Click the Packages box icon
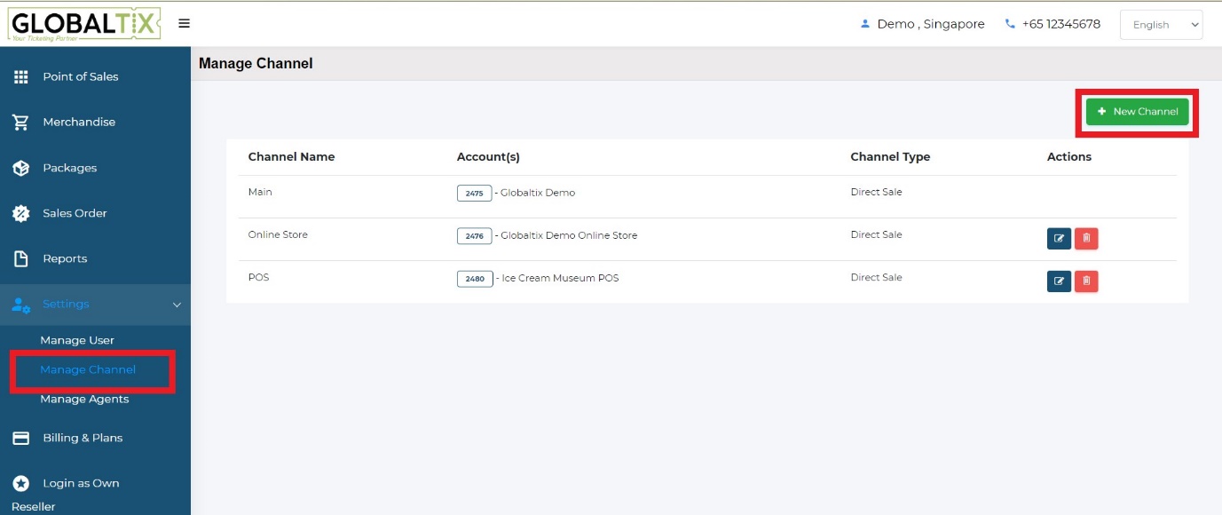Screen dimensions: 1222x515 tap(21, 168)
